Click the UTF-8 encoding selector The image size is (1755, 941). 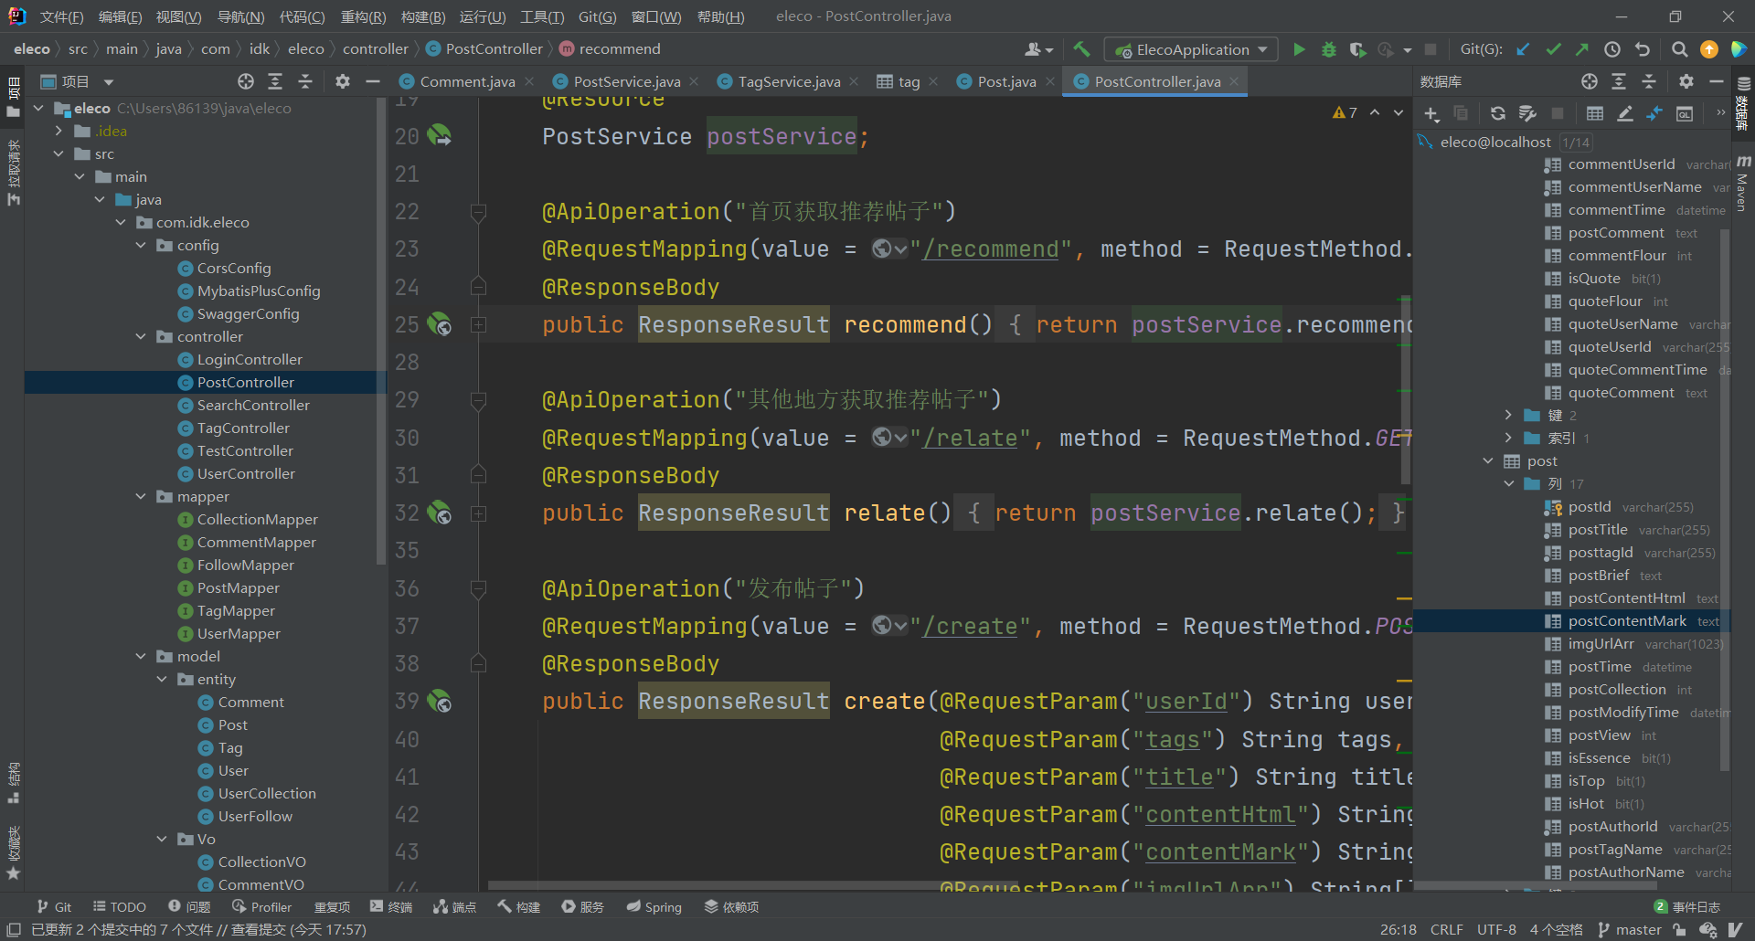(1496, 929)
